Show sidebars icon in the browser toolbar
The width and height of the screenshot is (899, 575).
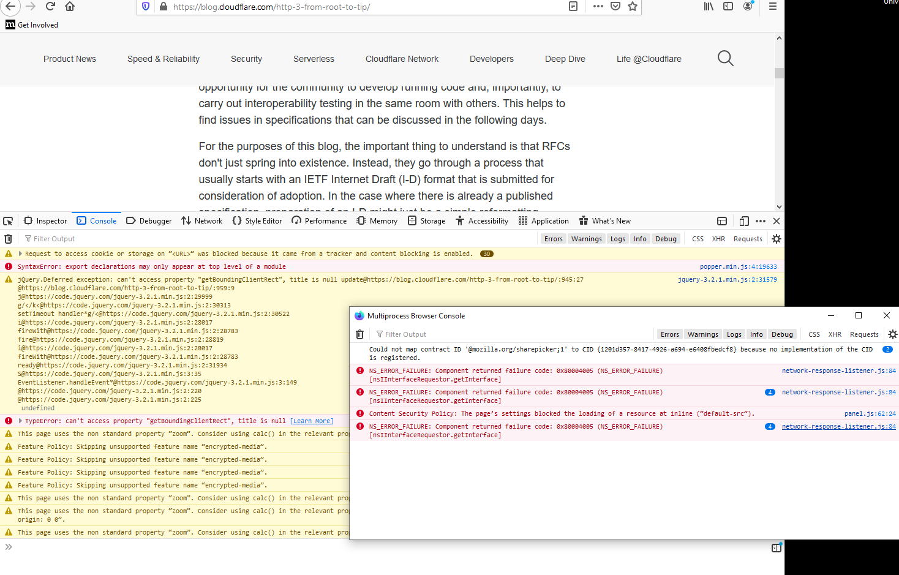[728, 6]
